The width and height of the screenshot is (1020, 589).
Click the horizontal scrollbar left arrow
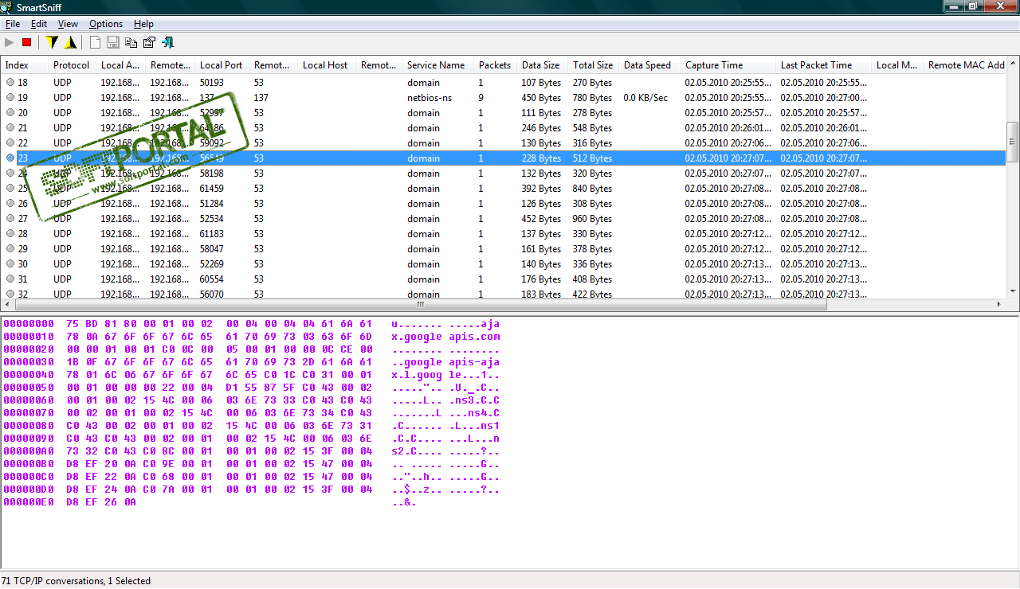point(7,305)
